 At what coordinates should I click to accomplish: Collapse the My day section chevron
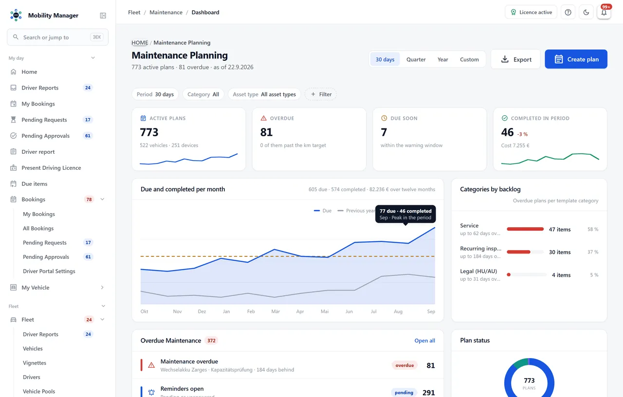[x=93, y=58]
